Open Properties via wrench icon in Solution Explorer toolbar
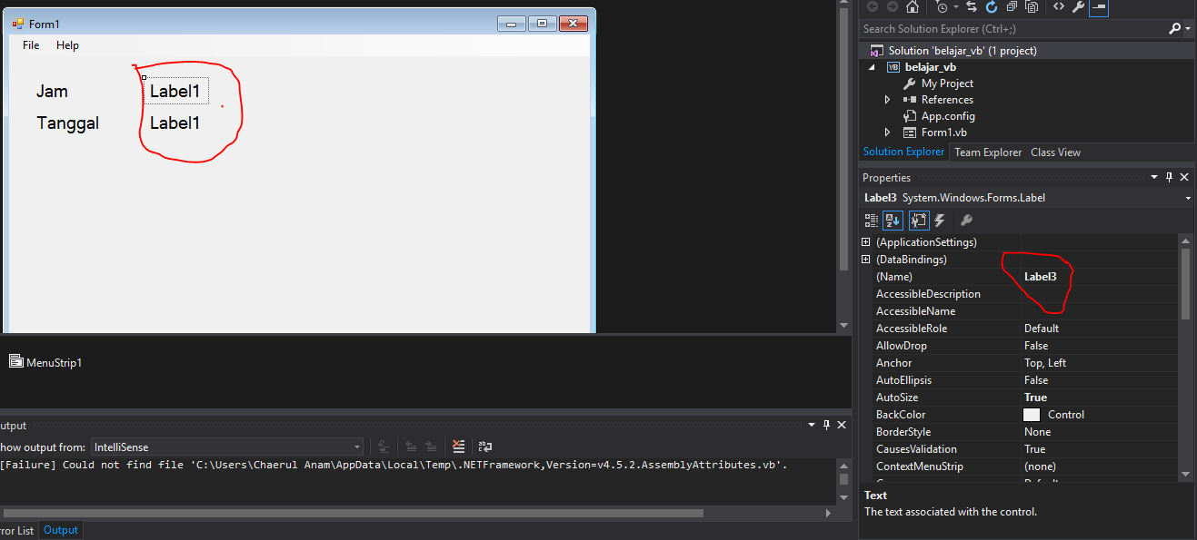 tap(1079, 7)
